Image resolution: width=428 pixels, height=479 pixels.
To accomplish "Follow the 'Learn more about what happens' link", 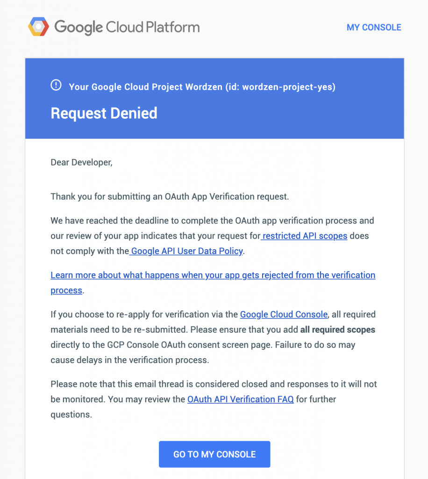I will pyautogui.click(x=213, y=275).
